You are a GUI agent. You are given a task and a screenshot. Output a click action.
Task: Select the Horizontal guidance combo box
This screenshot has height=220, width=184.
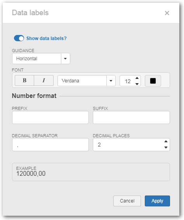pos(41,59)
